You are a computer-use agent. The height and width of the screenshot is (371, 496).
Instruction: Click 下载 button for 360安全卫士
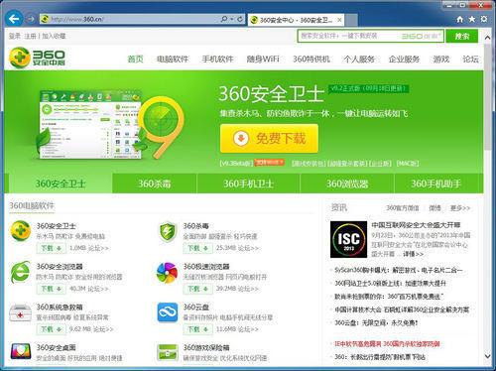pos(51,248)
